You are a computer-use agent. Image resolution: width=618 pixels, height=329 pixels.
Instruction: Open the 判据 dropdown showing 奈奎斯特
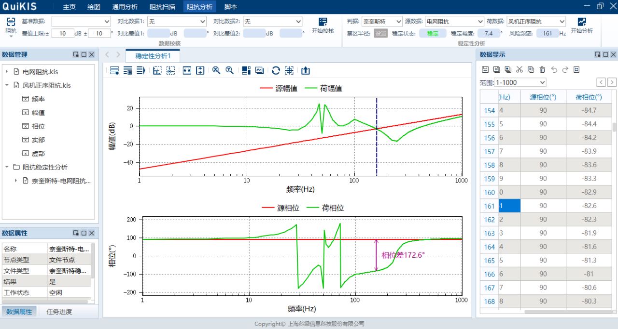[382, 22]
